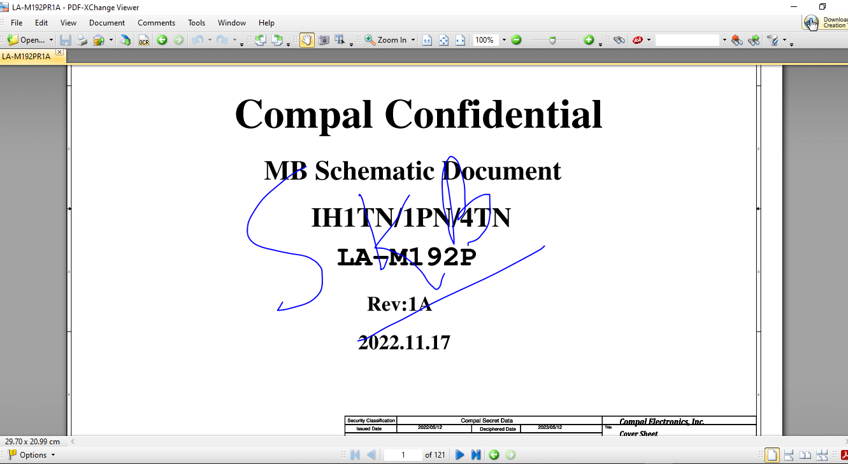Jump to the first page
Image resolution: width=848 pixels, height=464 pixels.
(x=355, y=455)
